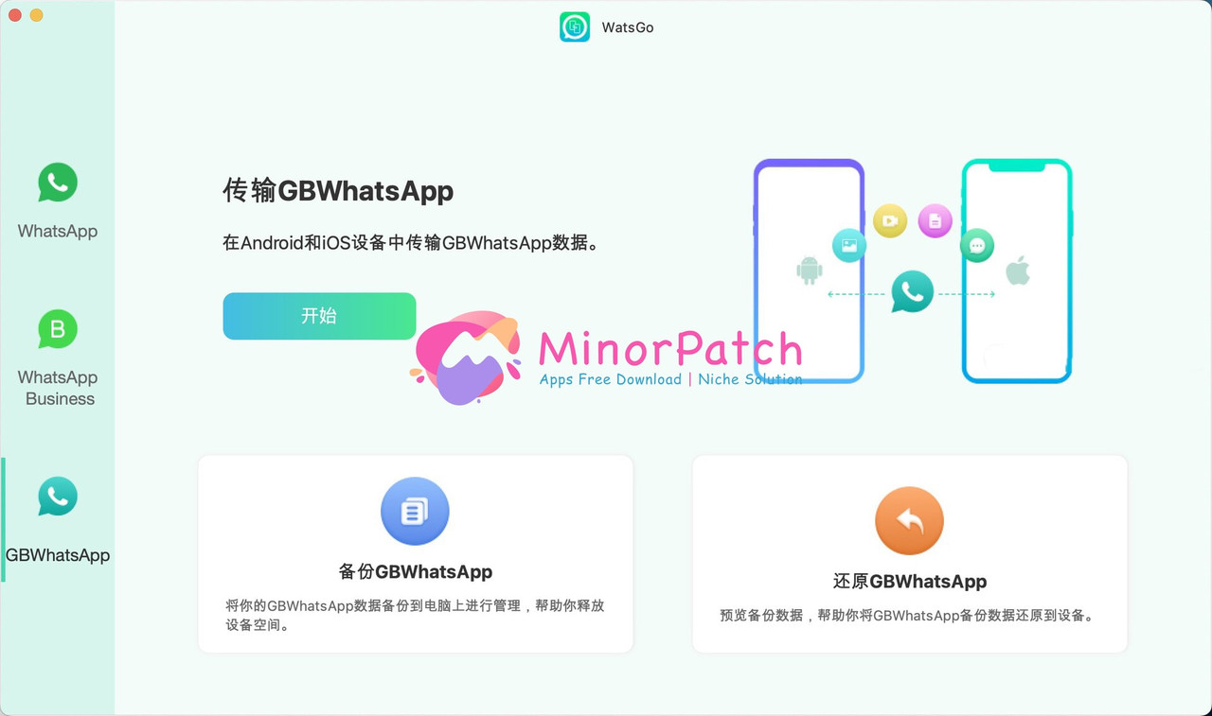Select the WhatsApp Business sidebar icon
Viewport: 1212px width, 716px height.
tap(58, 329)
